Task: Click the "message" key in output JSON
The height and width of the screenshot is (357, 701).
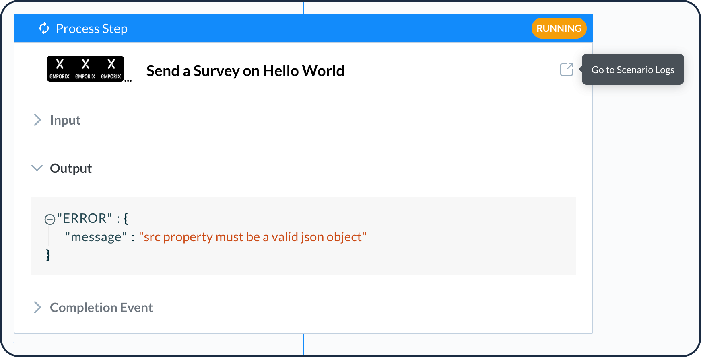Action: (96, 237)
